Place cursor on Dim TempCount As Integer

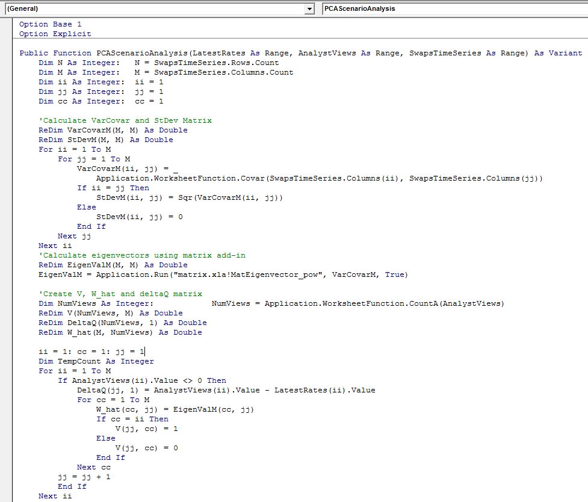[x=96, y=361]
